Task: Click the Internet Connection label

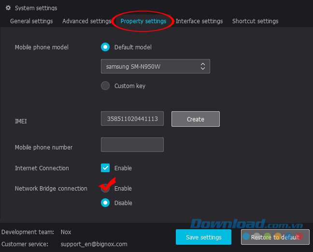Action: coord(42,168)
